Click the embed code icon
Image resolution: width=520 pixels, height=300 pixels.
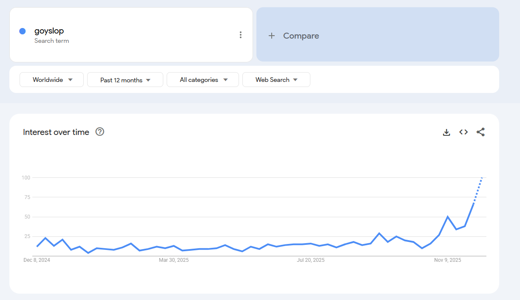[x=463, y=132]
